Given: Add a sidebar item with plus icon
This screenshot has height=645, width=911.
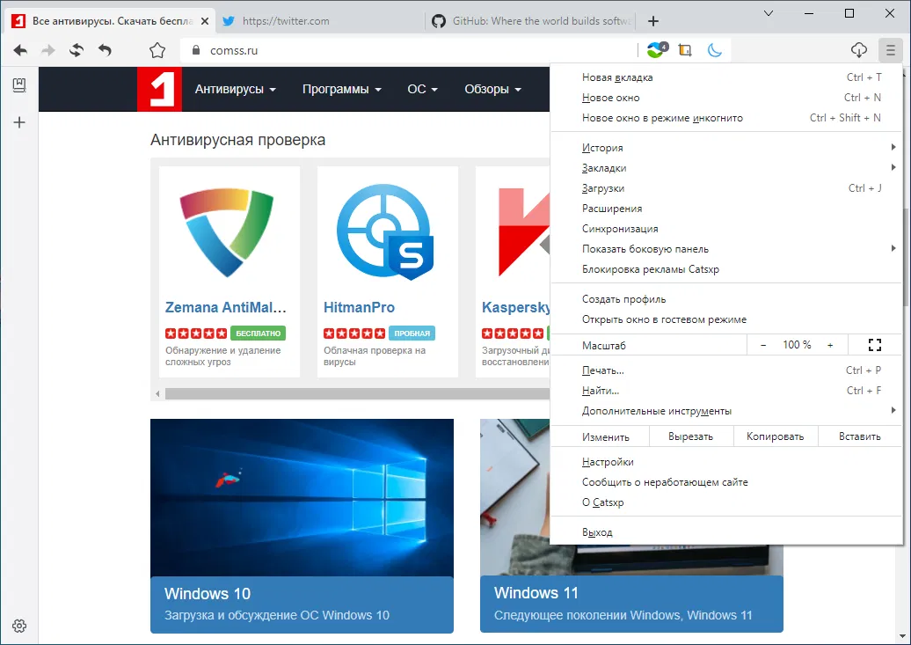Looking at the screenshot, I should tap(19, 122).
